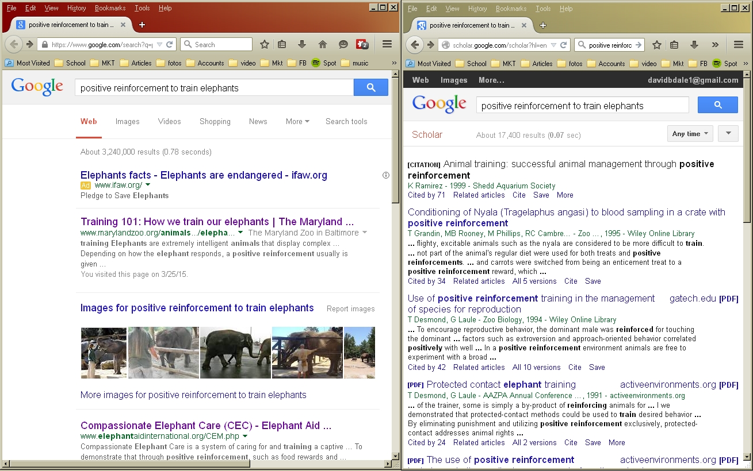Click the info icon beside the ifaw.org ad
This screenshot has width=753, height=471.
pyautogui.click(x=386, y=175)
